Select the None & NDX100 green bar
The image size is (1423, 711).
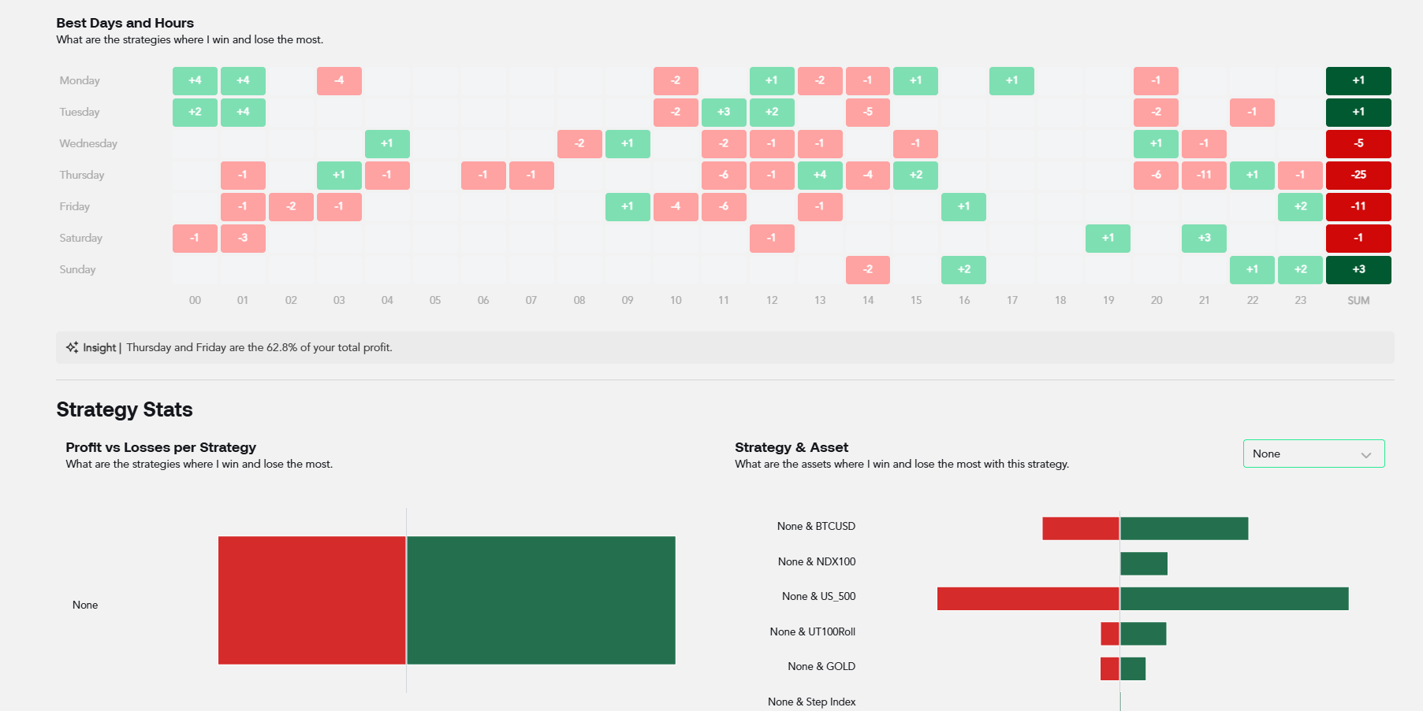1144,564
